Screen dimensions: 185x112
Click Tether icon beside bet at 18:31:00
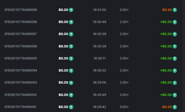71,10
